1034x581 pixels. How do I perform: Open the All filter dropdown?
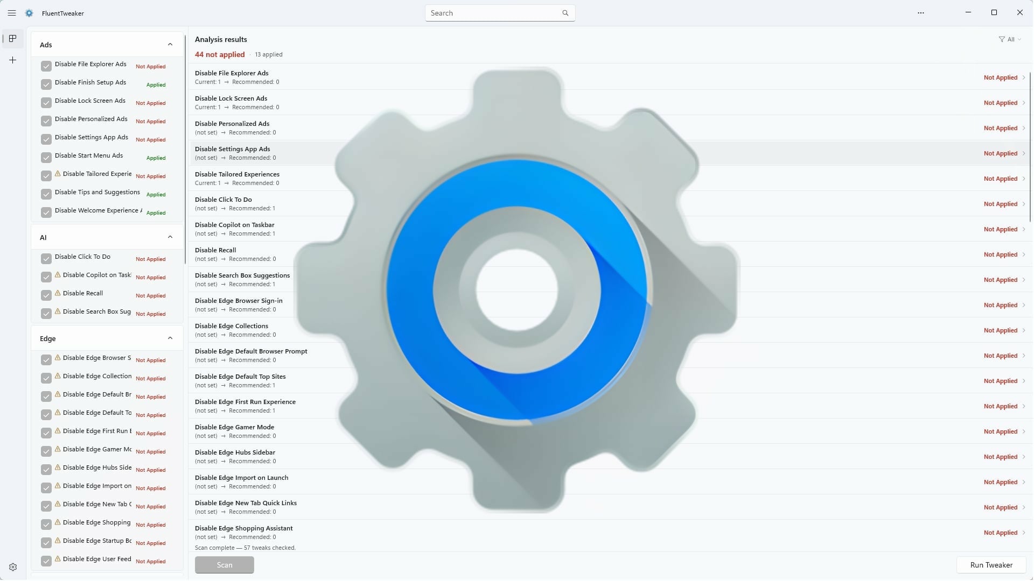click(1010, 39)
